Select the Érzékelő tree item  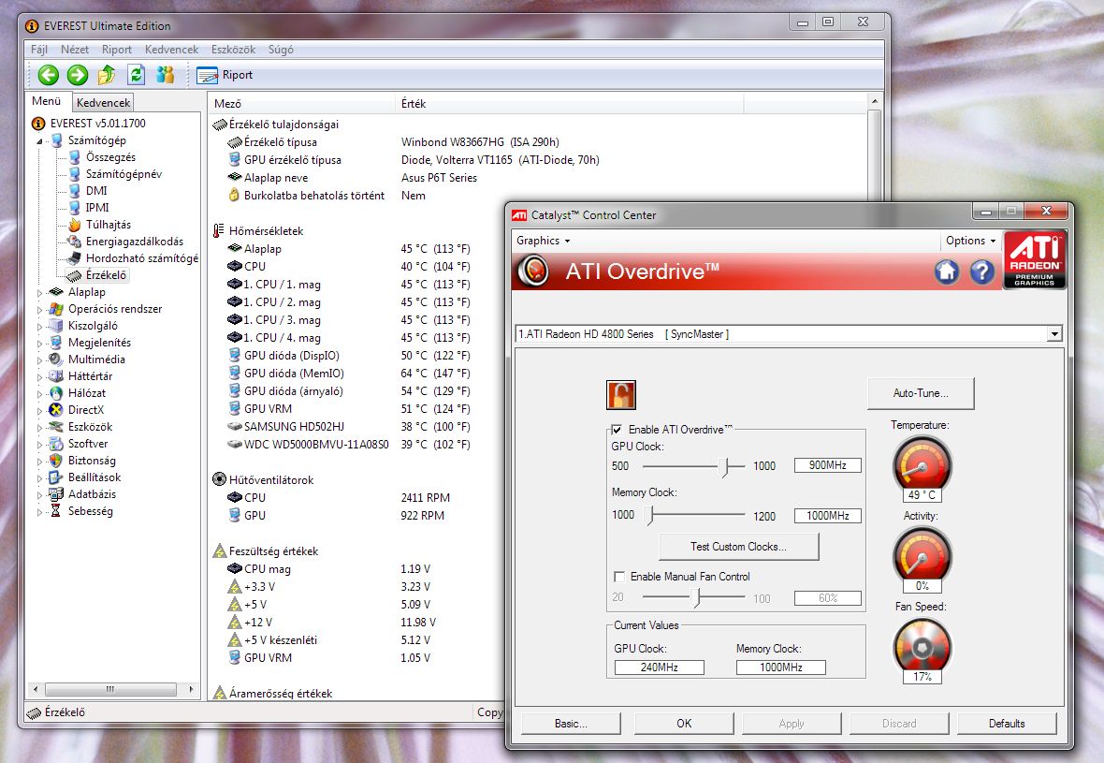pos(98,275)
